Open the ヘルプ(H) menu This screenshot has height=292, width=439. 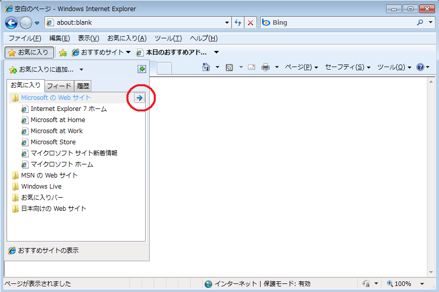204,38
